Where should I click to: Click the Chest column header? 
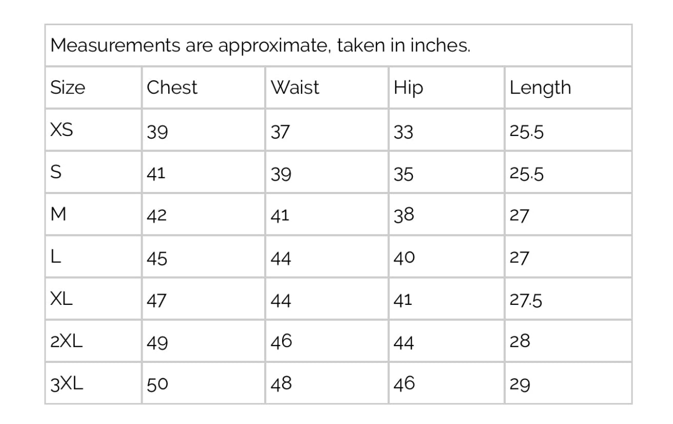tap(172, 88)
